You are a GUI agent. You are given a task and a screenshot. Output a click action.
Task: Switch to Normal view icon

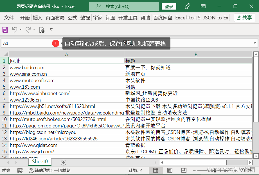pyautogui.click(x=156, y=170)
